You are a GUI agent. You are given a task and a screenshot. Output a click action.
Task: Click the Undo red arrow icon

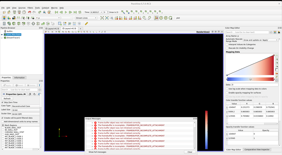tap(29, 12)
